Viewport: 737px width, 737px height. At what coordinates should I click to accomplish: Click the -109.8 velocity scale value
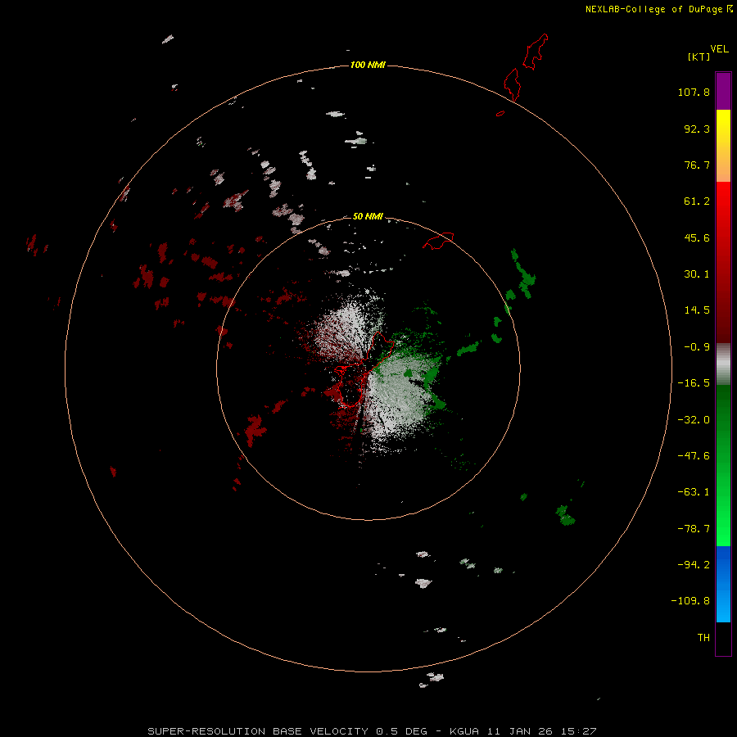(690, 601)
